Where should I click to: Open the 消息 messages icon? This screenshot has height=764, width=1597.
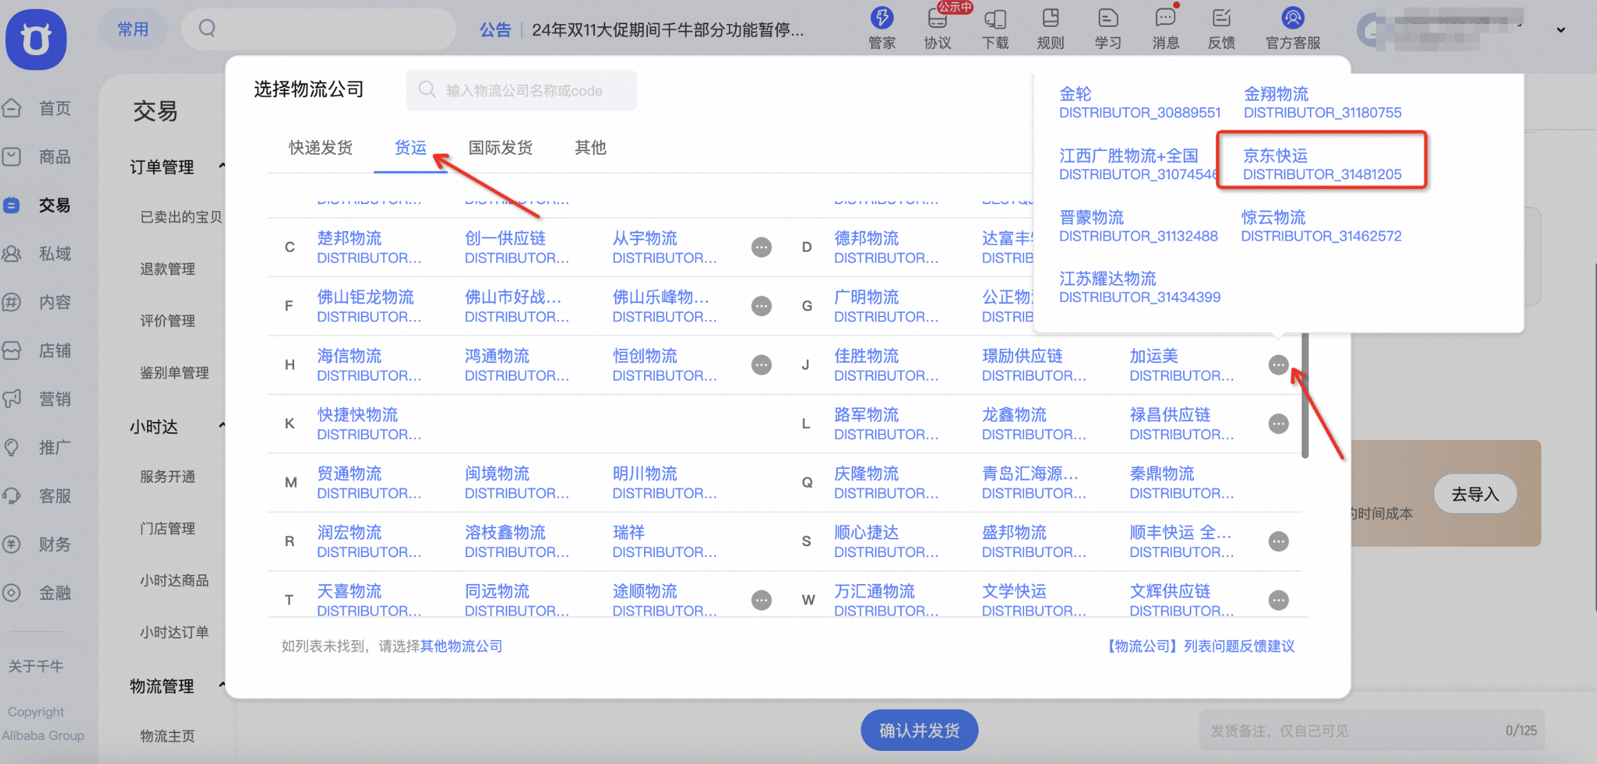(x=1165, y=28)
